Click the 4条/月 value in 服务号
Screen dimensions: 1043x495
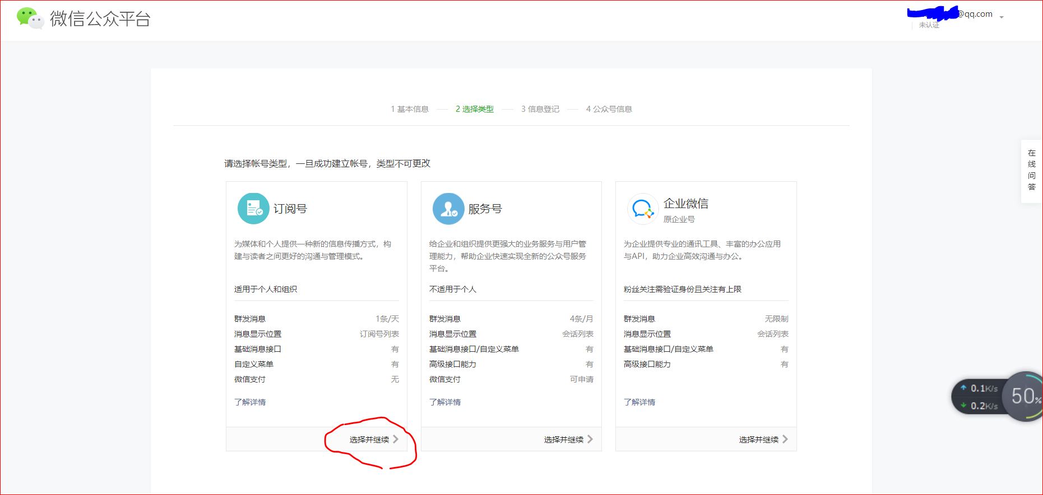(582, 319)
